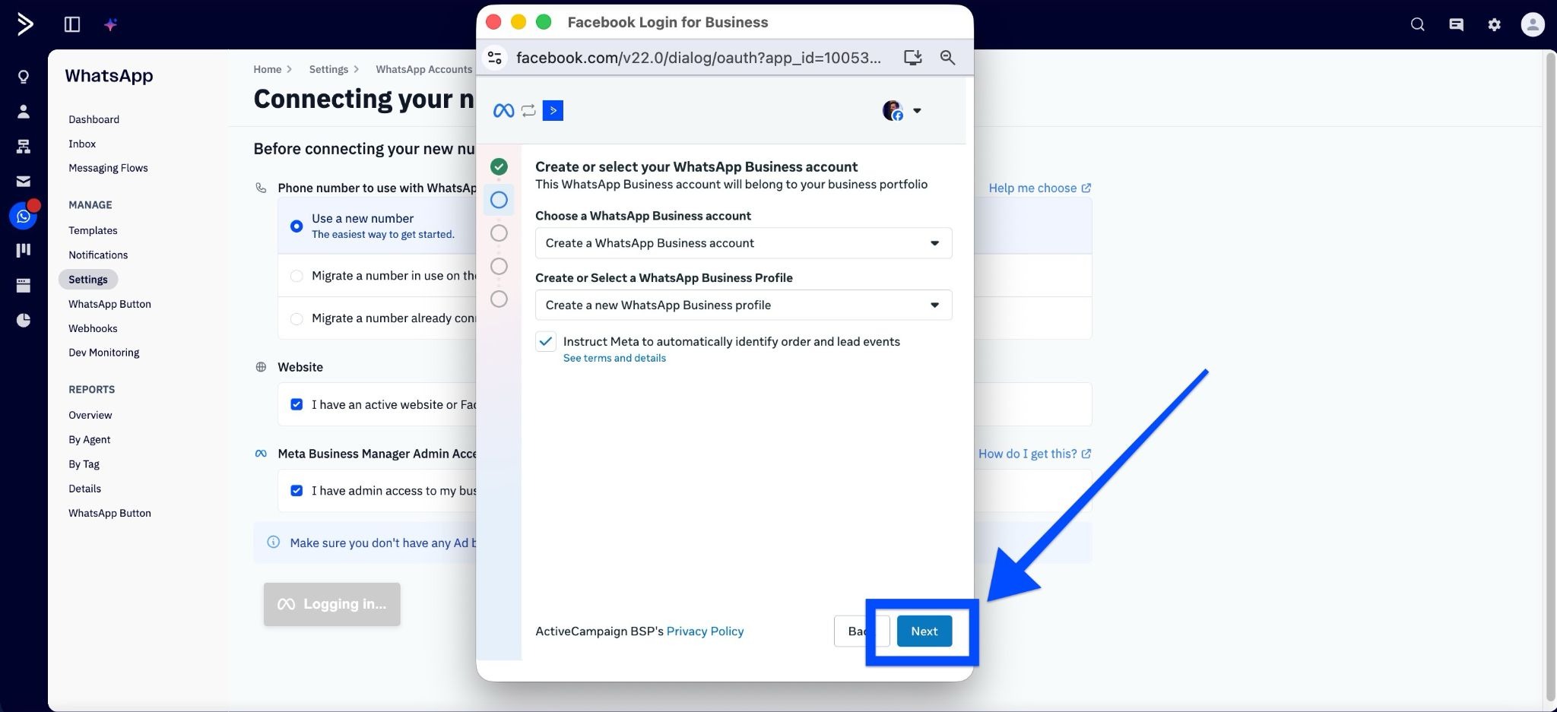
Task: Open By Tag report
Action: [x=84, y=464]
